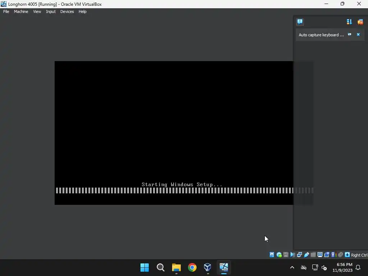This screenshot has height=276, width=368.
Task: Open the Devices menu
Action: click(67, 11)
